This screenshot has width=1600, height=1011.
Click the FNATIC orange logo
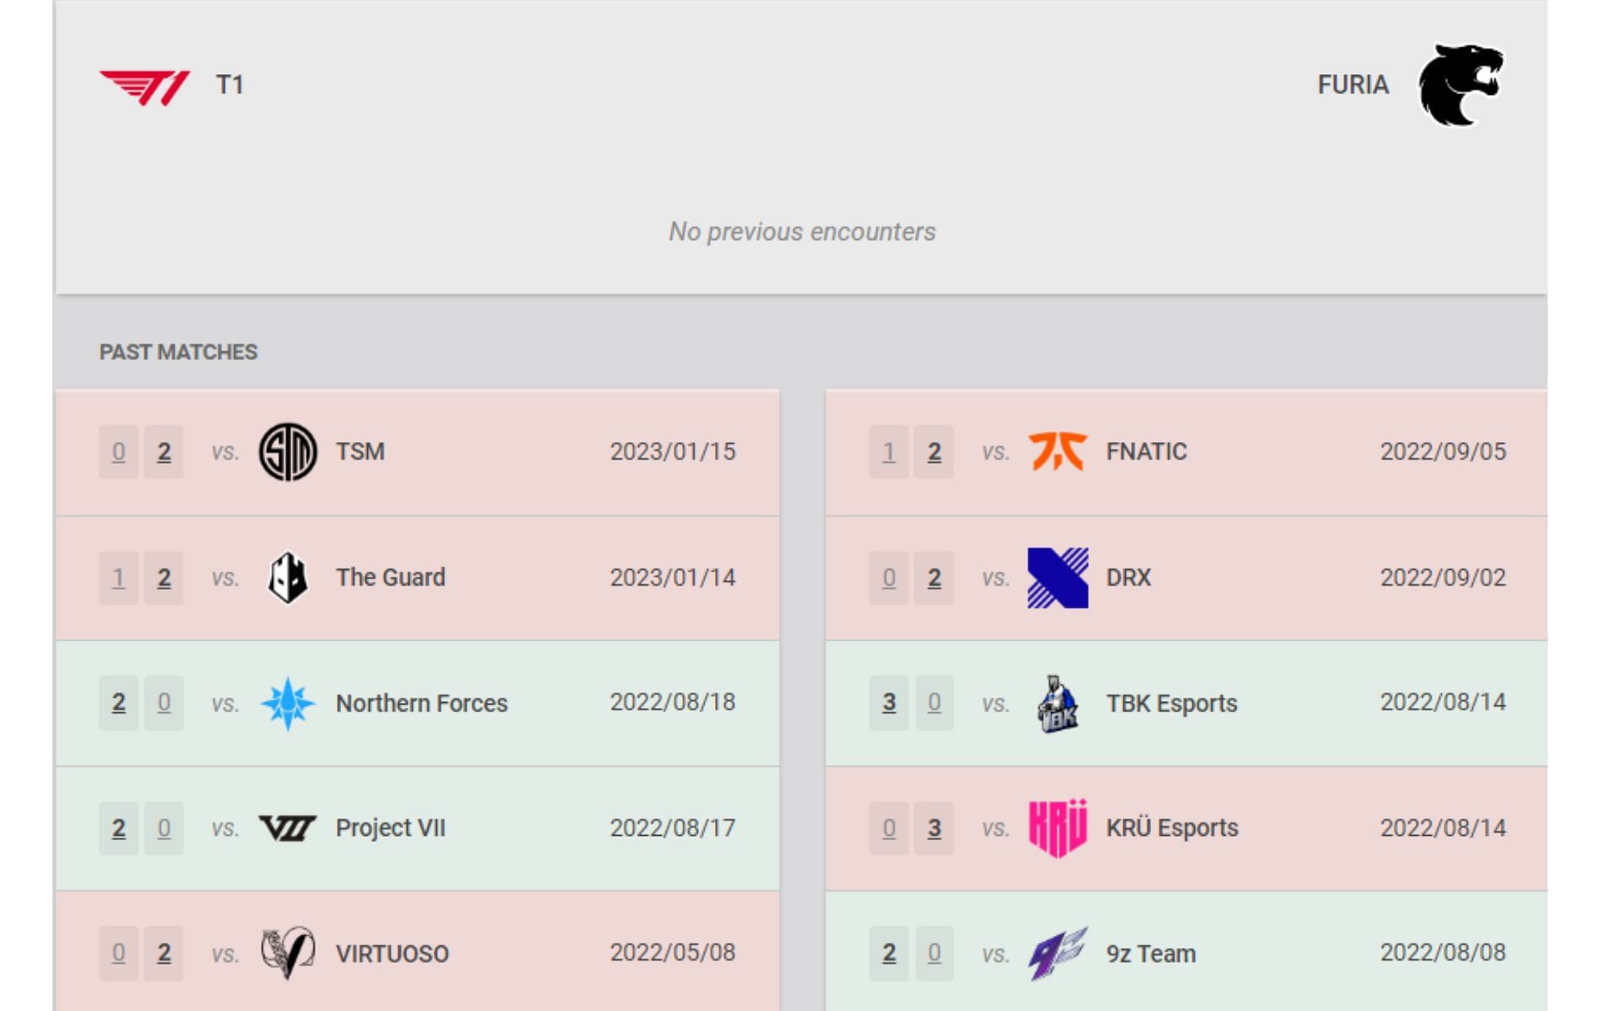1058,451
